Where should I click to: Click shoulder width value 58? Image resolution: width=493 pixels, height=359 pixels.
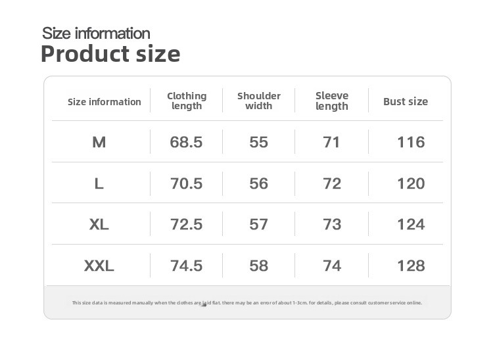259,266
